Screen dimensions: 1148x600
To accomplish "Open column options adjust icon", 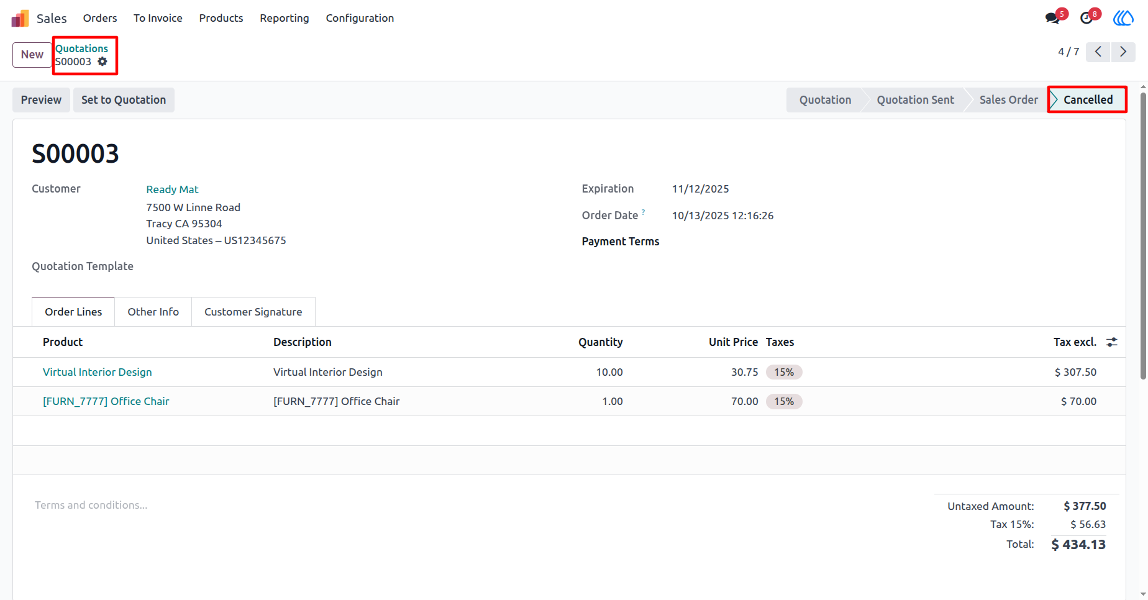I will tap(1112, 342).
